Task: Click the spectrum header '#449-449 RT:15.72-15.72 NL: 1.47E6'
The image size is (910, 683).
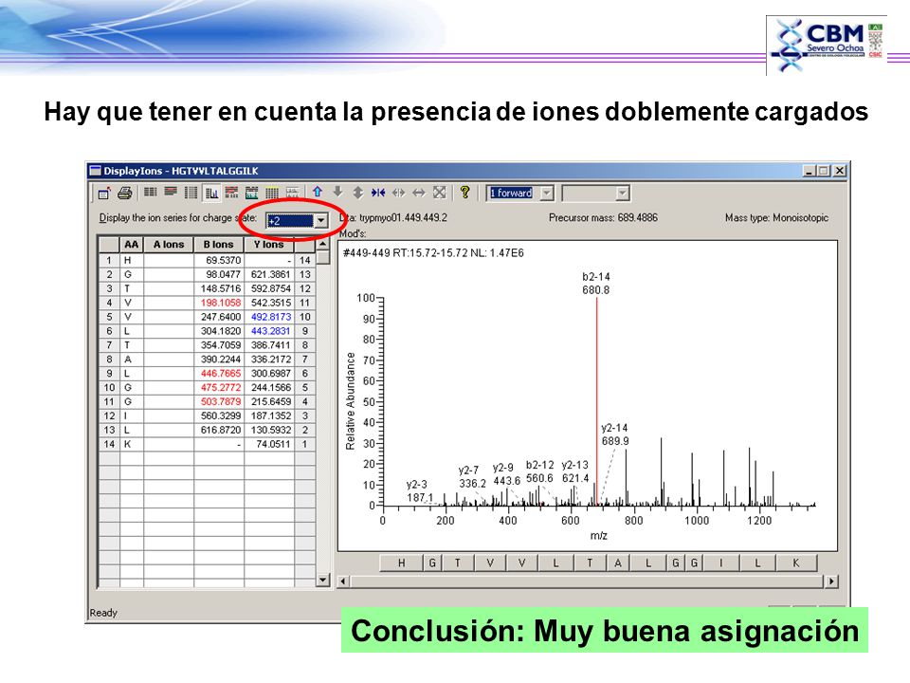Action: [x=433, y=252]
